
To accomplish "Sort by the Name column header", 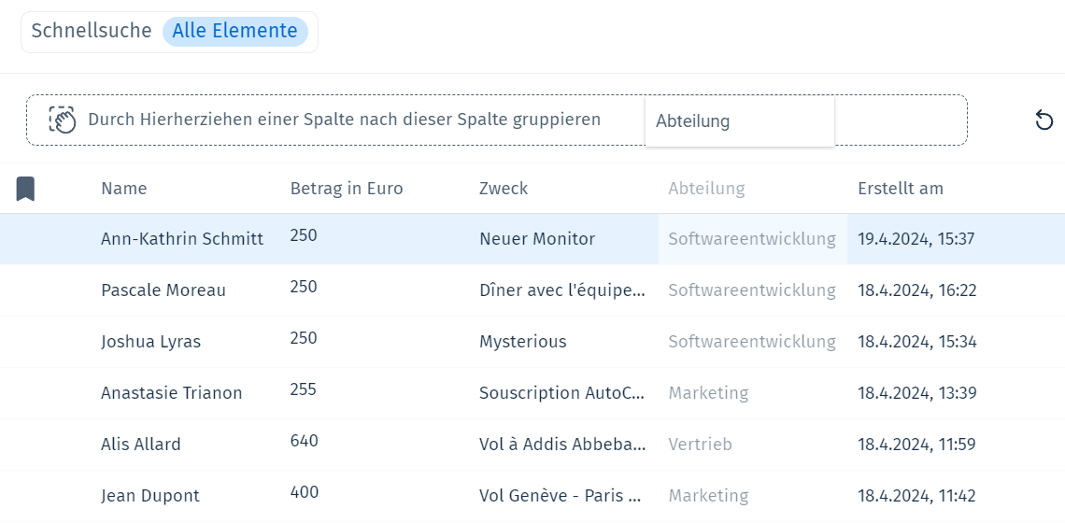I will coord(123,188).
